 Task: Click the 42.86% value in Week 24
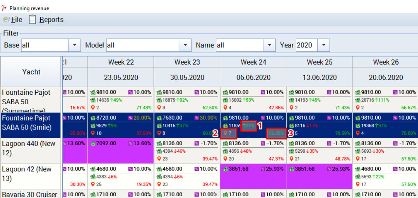pos(277,108)
